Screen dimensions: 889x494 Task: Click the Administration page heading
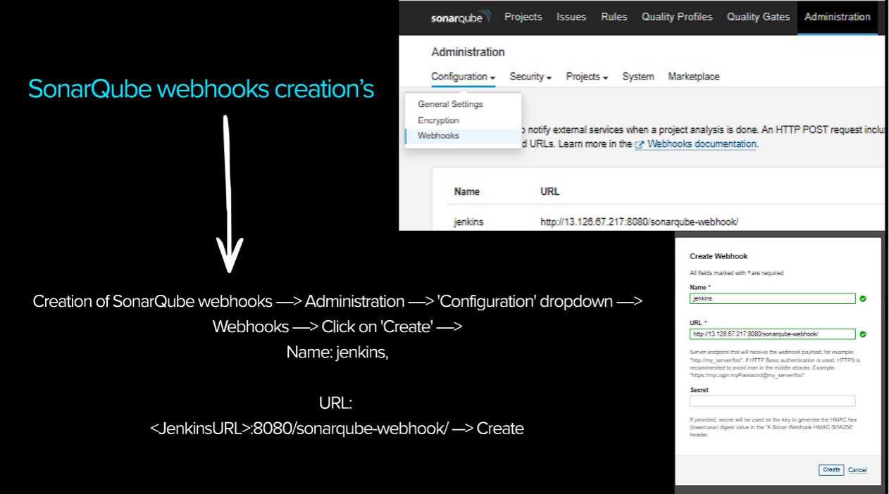click(468, 52)
